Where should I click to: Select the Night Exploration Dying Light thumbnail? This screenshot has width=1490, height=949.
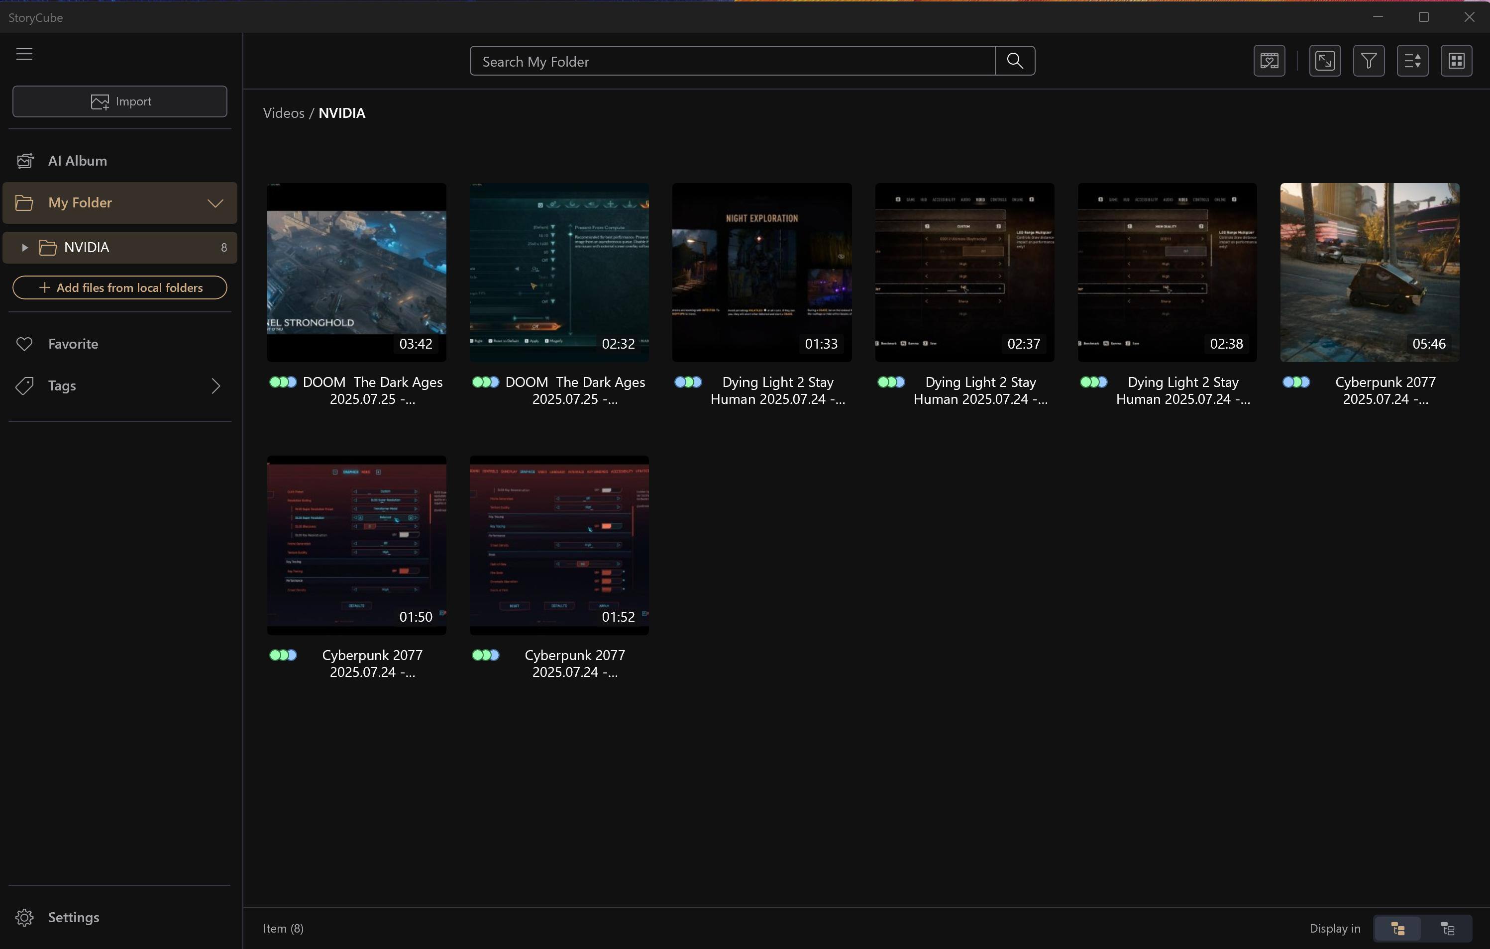pyautogui.click(x=762, y=272)
